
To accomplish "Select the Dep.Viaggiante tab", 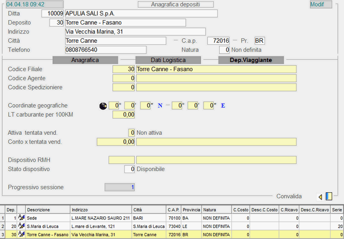I will 251,60.
